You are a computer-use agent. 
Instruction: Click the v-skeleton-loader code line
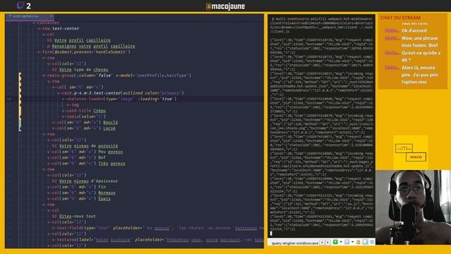[119, 99]
